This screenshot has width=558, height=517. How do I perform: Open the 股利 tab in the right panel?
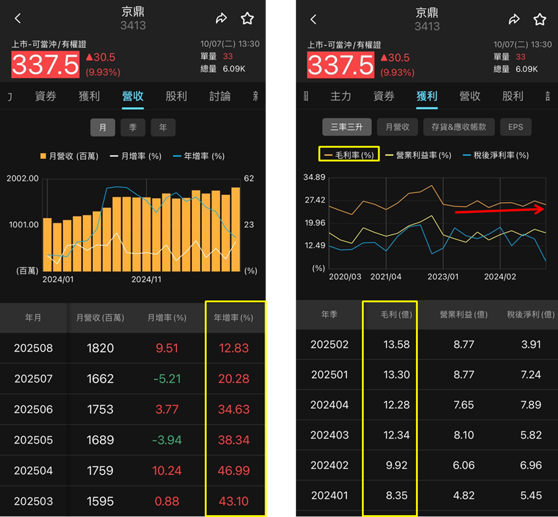tap(513, 96)
